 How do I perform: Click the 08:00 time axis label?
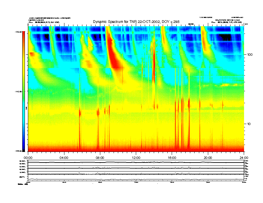[x=100, y=158]
